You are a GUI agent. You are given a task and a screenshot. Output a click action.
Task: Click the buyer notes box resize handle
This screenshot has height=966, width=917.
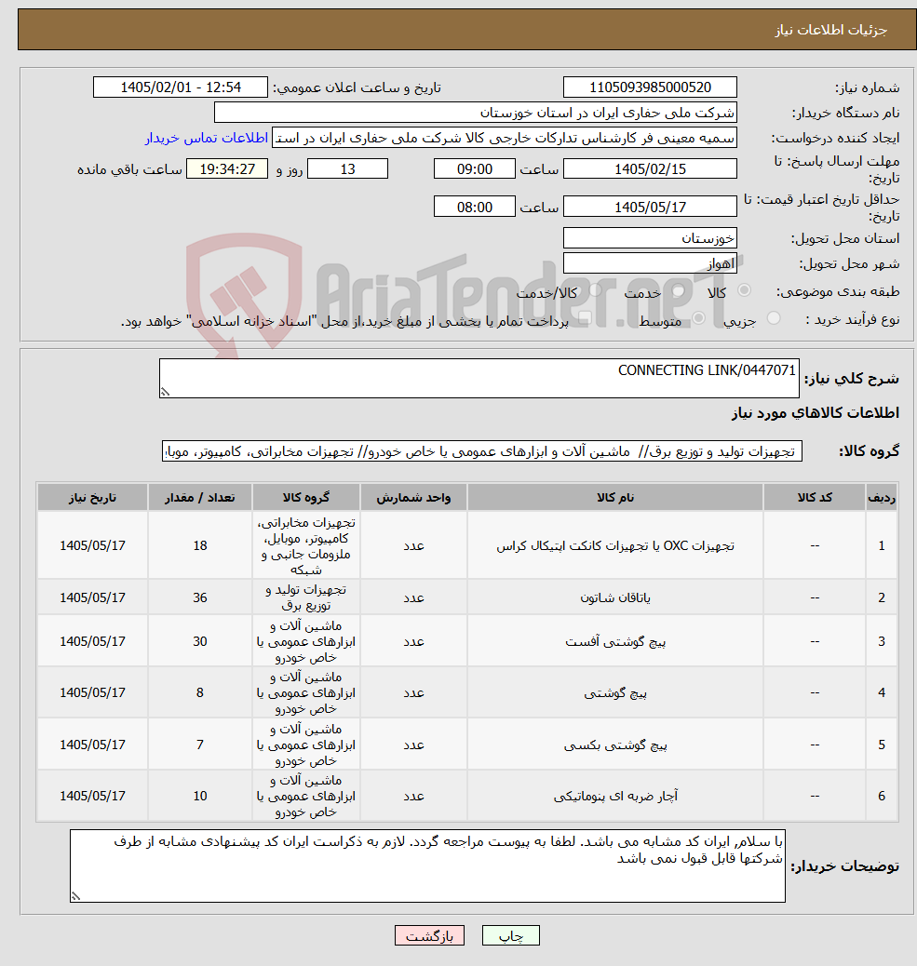point(75,896)
